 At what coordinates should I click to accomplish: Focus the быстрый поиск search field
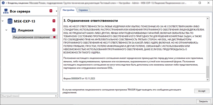coord(27,96)
